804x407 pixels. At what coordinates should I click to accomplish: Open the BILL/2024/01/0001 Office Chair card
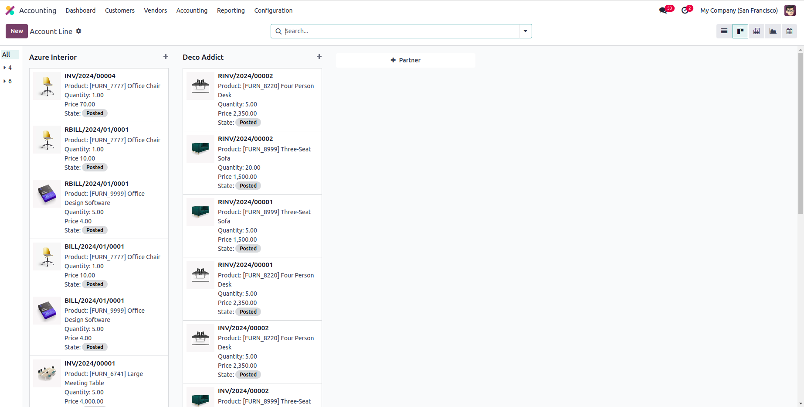(x=99, y=266)
